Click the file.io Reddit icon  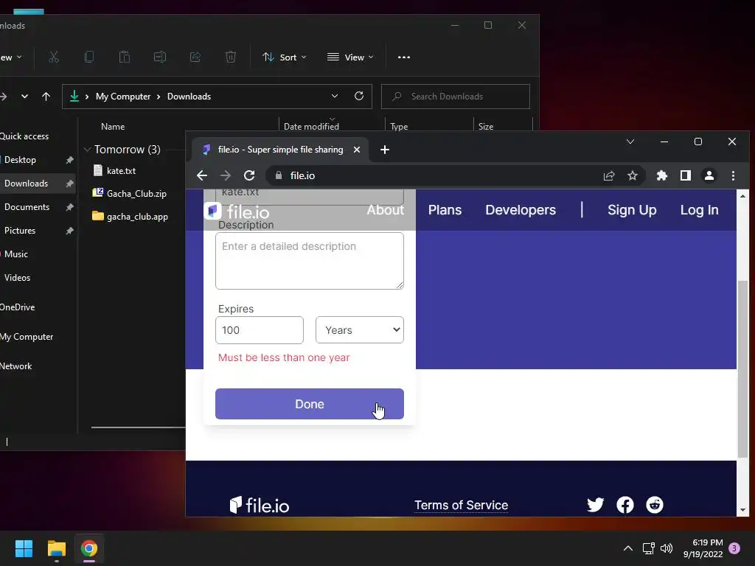(x=655, y=504)
